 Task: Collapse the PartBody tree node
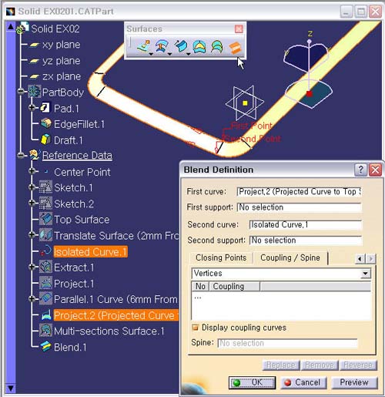click(22, 92)
